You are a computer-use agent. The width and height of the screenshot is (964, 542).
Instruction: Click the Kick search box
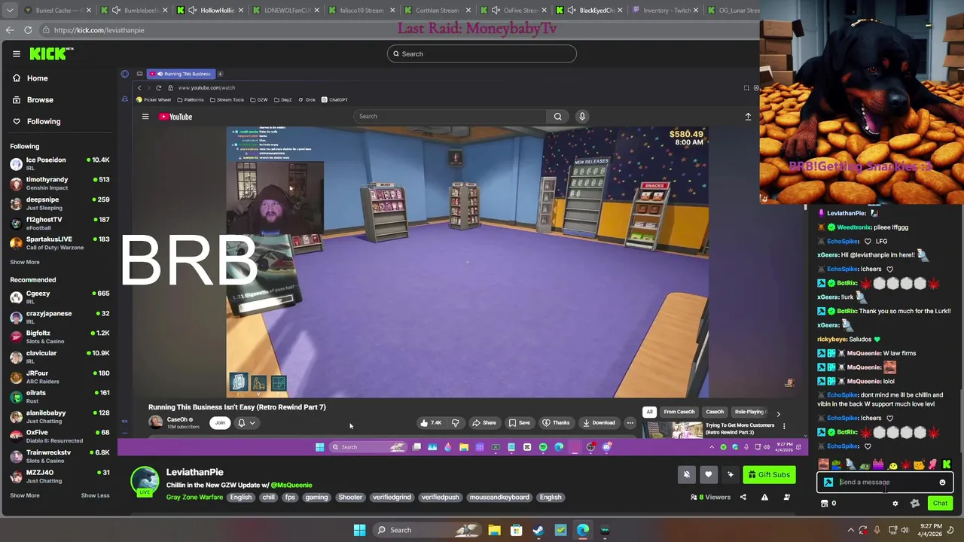click(482, 53)
